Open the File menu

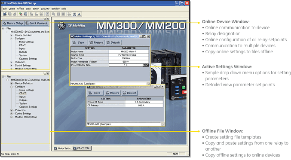point(5,9)
